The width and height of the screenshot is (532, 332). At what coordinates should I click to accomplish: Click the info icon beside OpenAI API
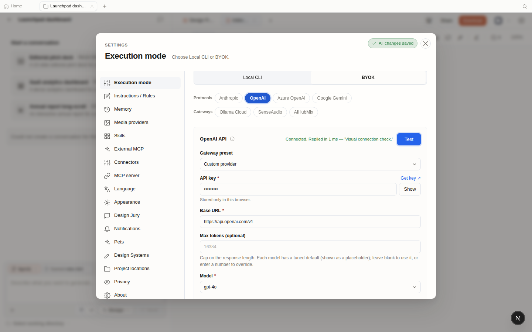pyautogui.click(x=232, y=139)
